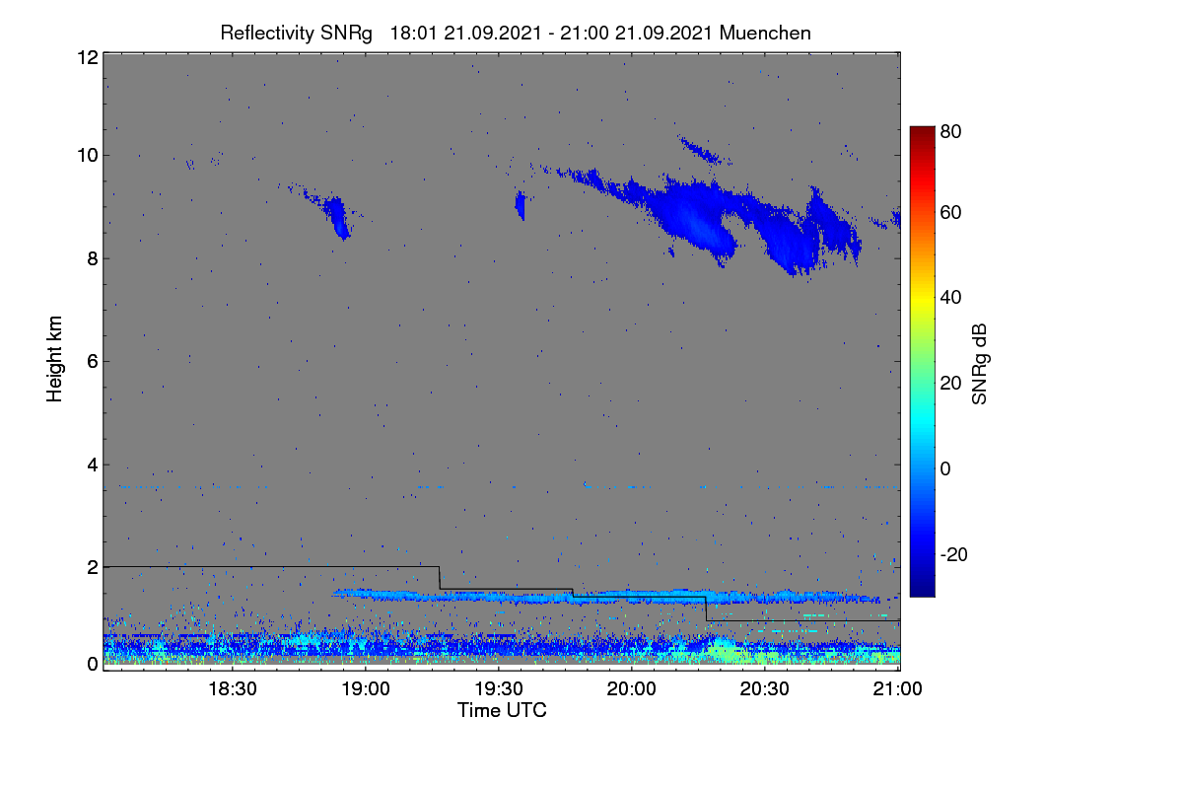Click the colorbar tick value -20
Screen dimensions: 1183x789
(953, 554)
